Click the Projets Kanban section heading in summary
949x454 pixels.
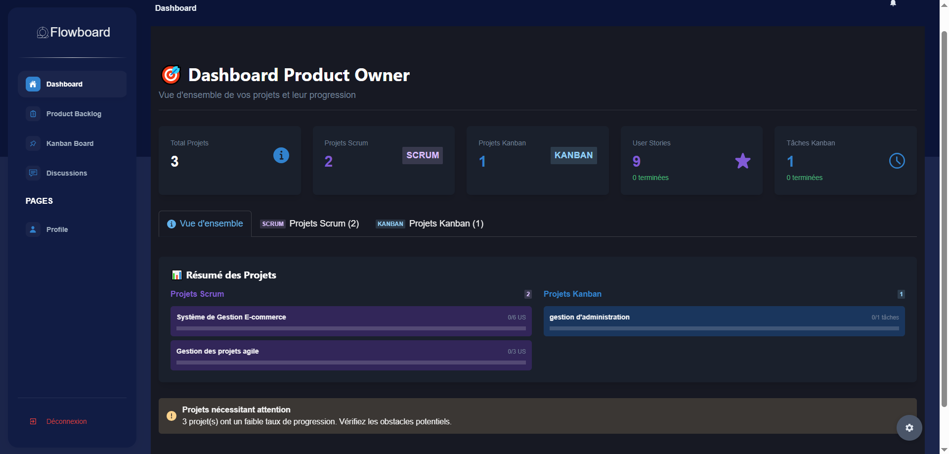(x=572, y=294)
